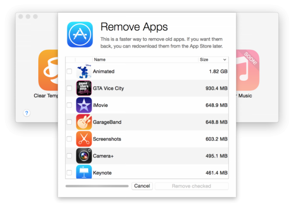Click the 603.2 MB size value
Screen dimensions: 294x205
pos(217,139)
